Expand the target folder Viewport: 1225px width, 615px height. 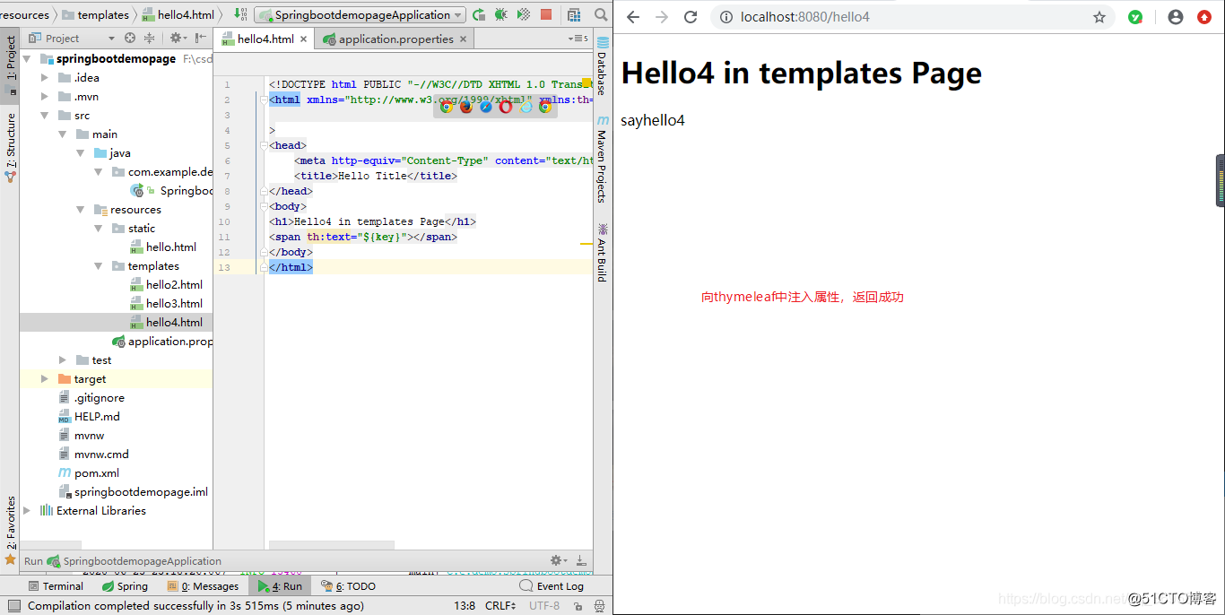pos(45,379)
